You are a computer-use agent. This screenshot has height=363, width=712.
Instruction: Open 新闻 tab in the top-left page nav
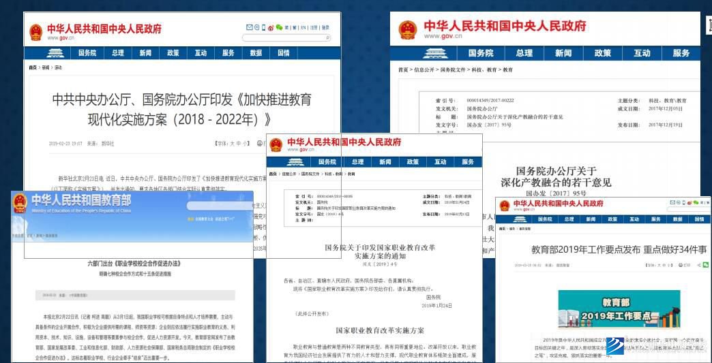coord(145,53)
